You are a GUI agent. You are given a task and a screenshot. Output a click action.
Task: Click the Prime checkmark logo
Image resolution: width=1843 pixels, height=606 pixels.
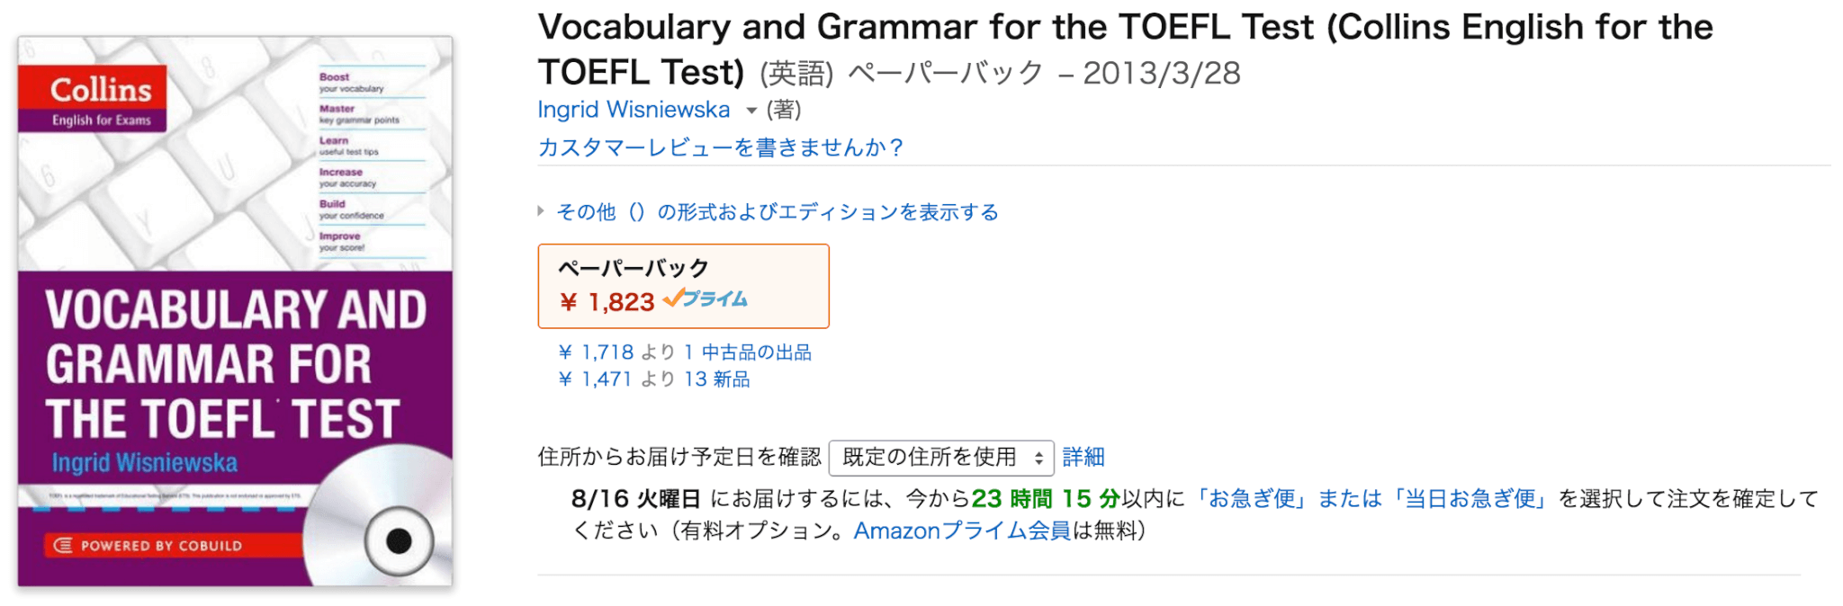(706, 299)
